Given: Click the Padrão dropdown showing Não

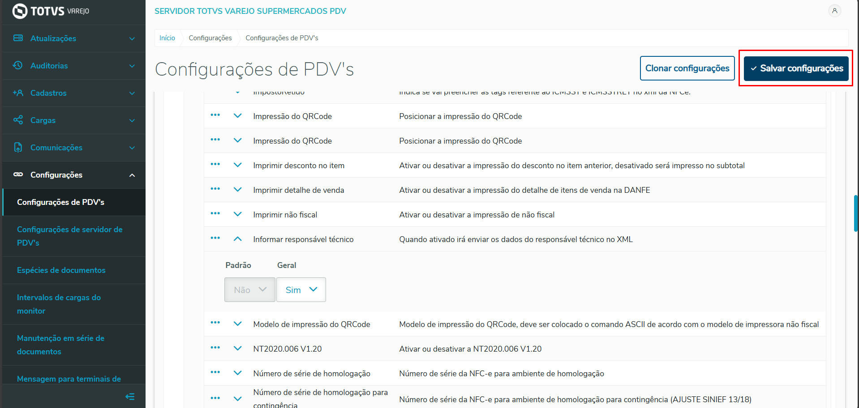Looking at the screenshot, I should (250, 289).
